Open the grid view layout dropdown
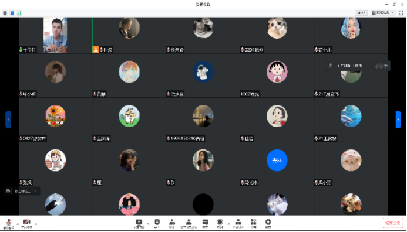The image size is (407, 232). click(383, 13)
